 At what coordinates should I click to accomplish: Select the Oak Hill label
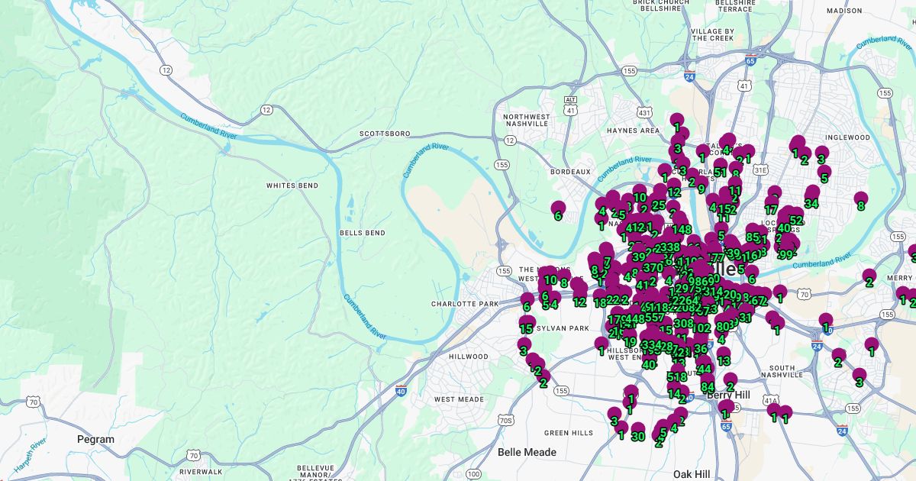(x=692, y=474)
